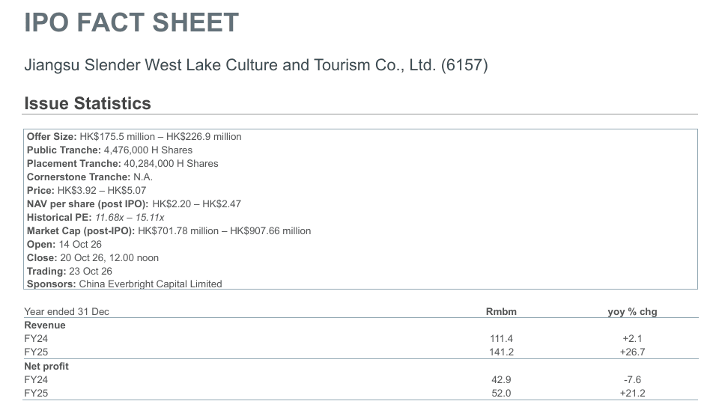
Task: Click the Close 20 Oct 26 line
Action: (x=93, y=258)
